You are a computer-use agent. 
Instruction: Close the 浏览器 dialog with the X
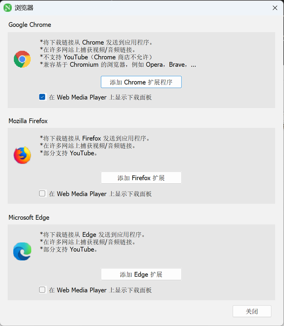coord(275,8)
